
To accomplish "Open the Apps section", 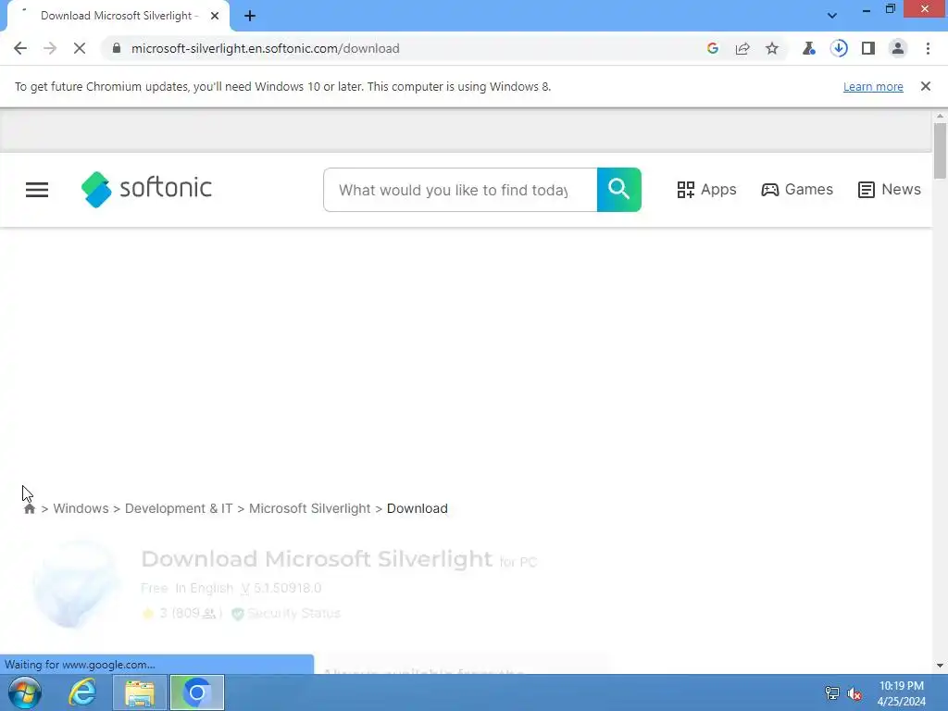I will click(706, 189).
